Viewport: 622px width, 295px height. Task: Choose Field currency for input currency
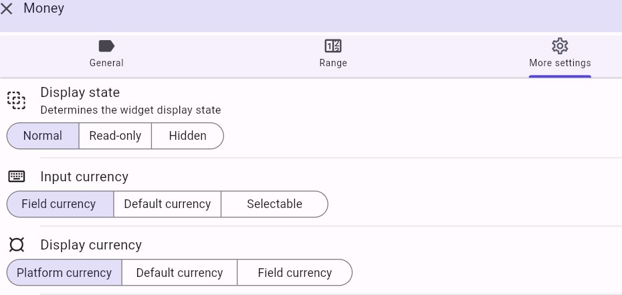tap(59, 204)
